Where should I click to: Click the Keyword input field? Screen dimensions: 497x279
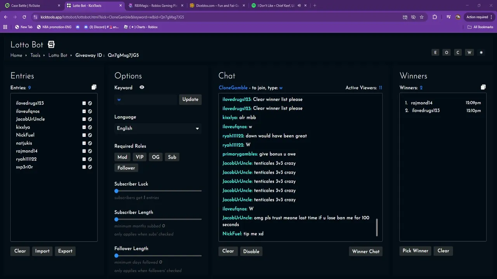tap(146, 99)
